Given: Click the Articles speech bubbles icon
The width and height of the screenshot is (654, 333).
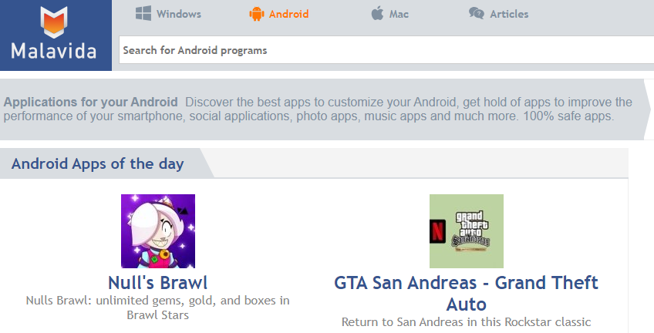Looking at the screenshot, I should tap(477, 13).
